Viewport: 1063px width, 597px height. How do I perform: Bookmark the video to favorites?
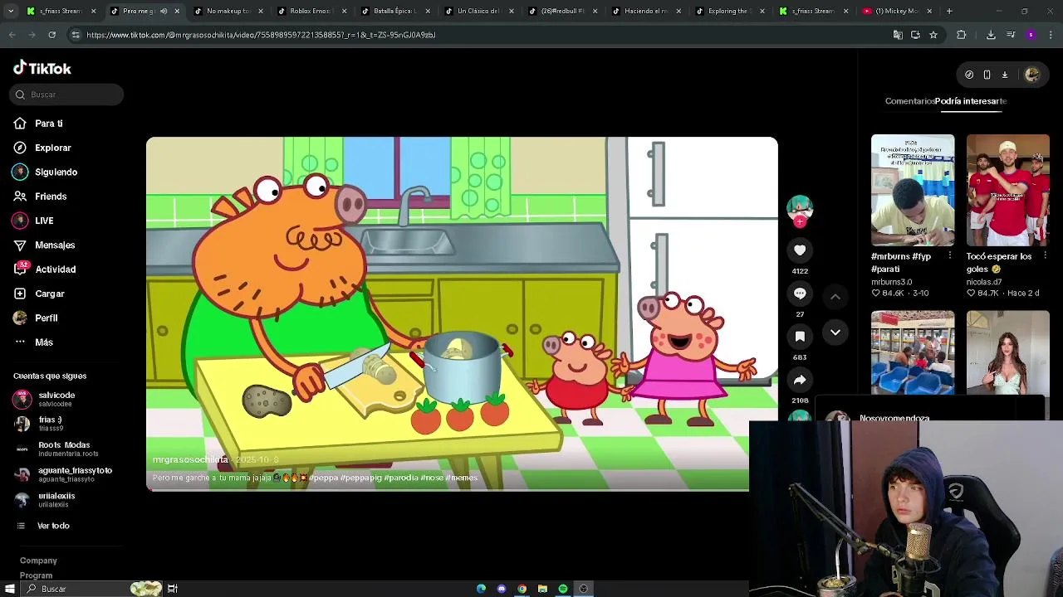point(800,336)
